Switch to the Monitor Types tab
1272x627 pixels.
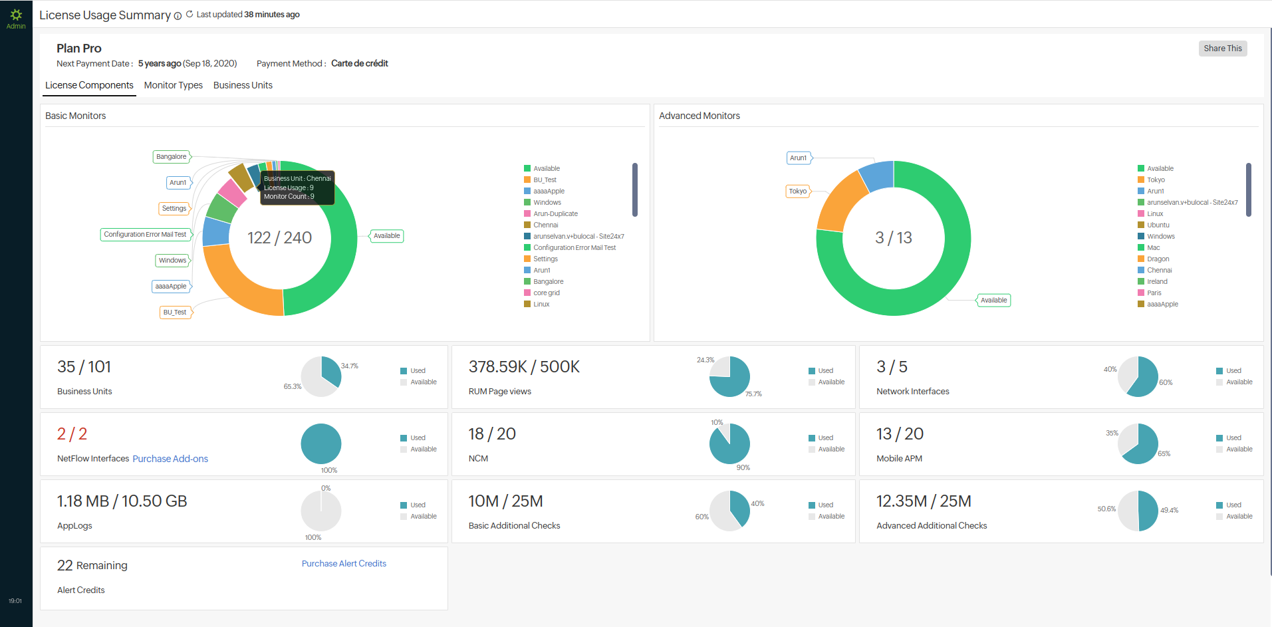point(173,85)
